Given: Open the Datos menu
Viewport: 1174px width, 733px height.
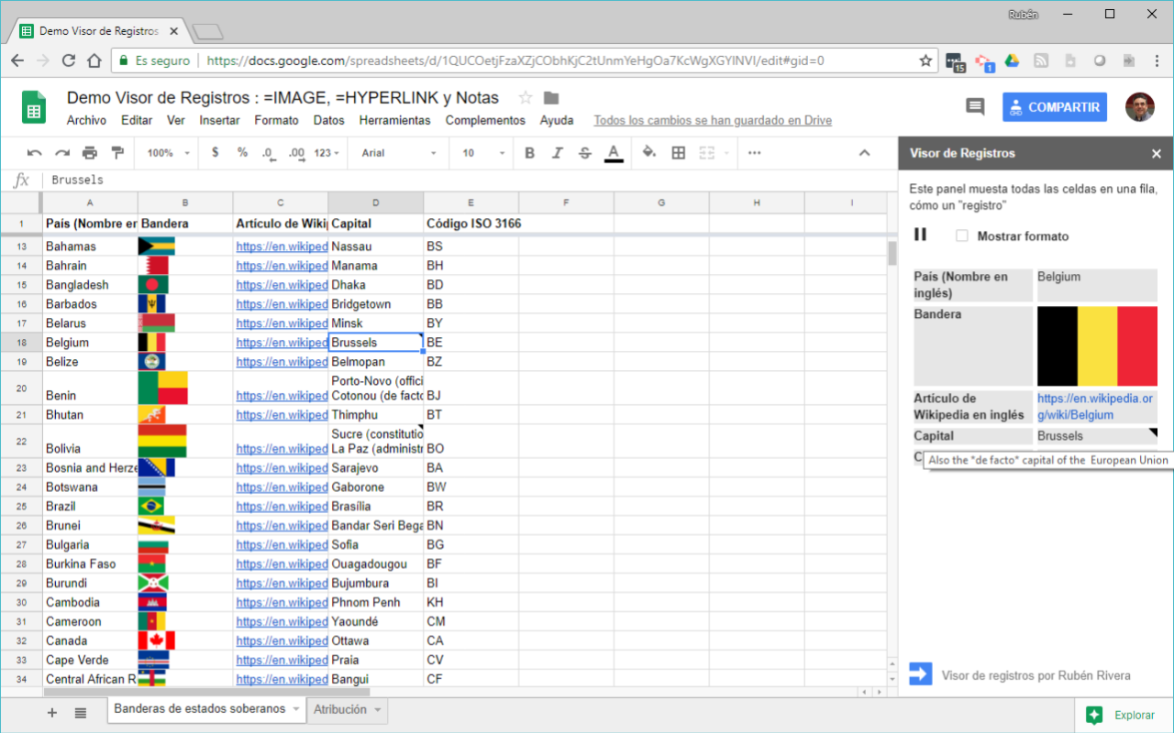Looking at the screenshot, I should pyautogui.click(x=328, y=120).
